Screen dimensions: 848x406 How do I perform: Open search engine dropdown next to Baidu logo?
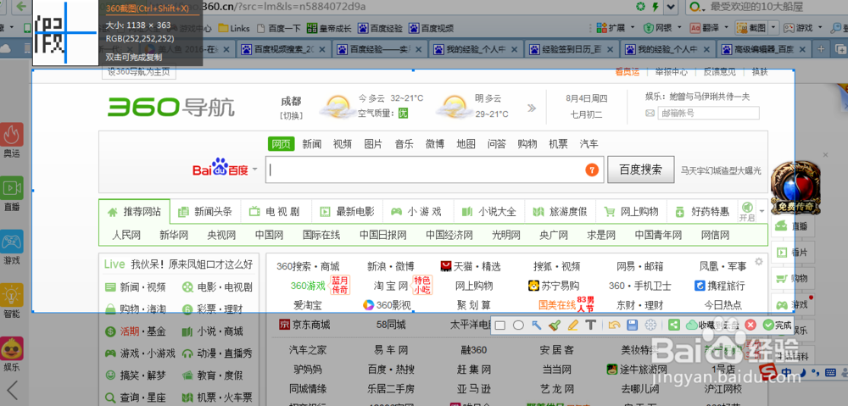click(254, 170)
